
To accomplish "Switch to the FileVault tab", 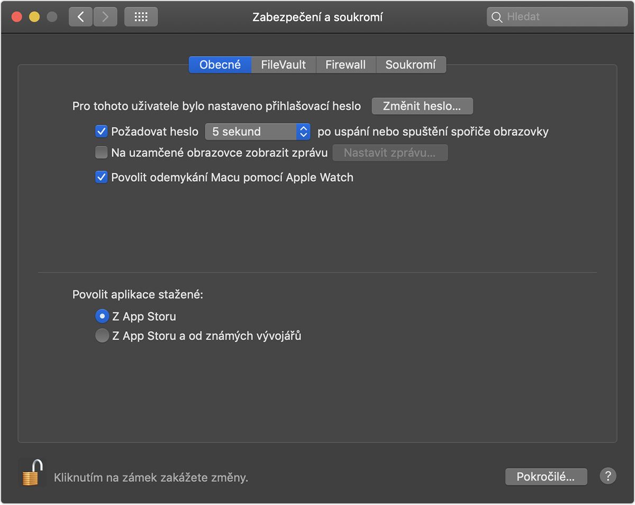I will click(284, 65).
